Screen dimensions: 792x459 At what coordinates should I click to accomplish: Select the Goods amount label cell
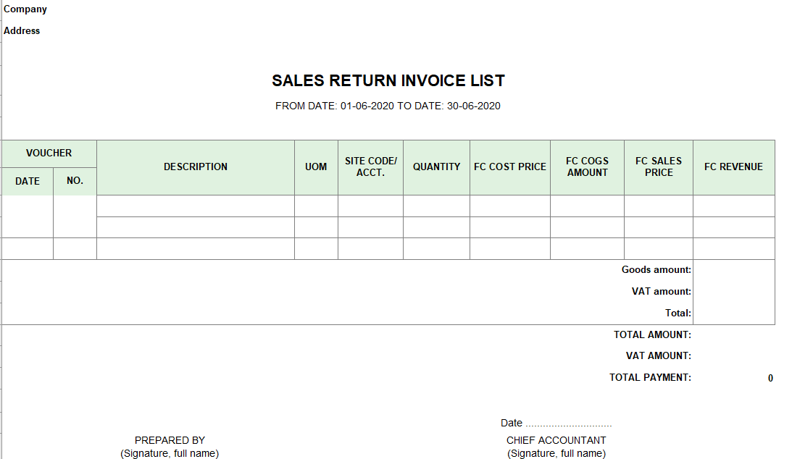click(x=656, y=270)
